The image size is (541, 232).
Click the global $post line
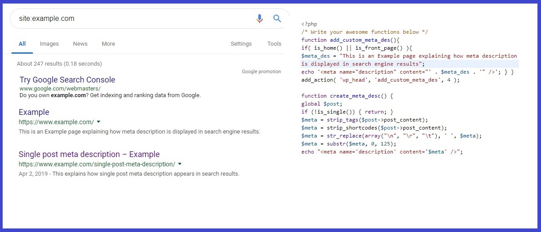coord(322,104)
